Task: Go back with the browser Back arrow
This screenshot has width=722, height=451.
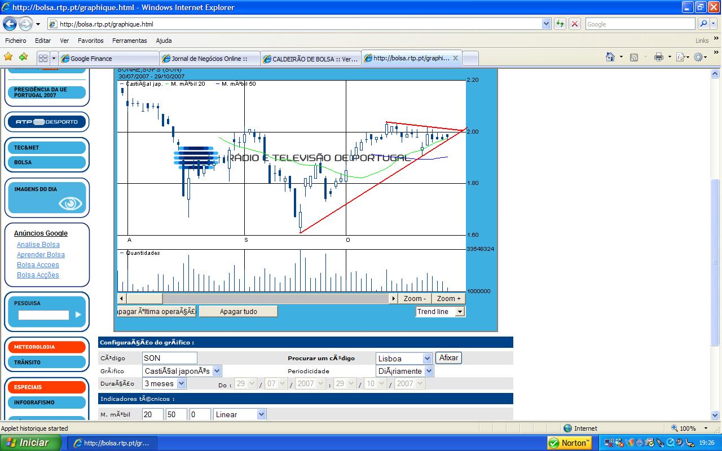Action: pos(10,24)
